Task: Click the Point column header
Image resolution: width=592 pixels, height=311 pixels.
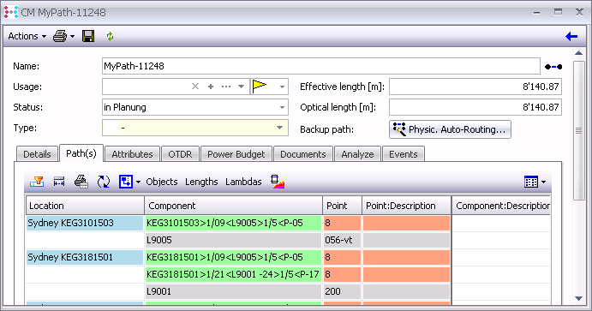Action: click(342, 206)
